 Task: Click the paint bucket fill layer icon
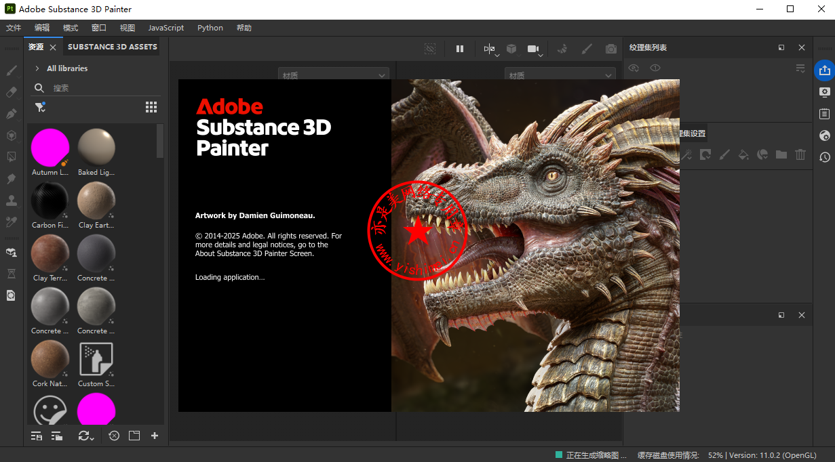pyautogui.click(x=743, y=155)
